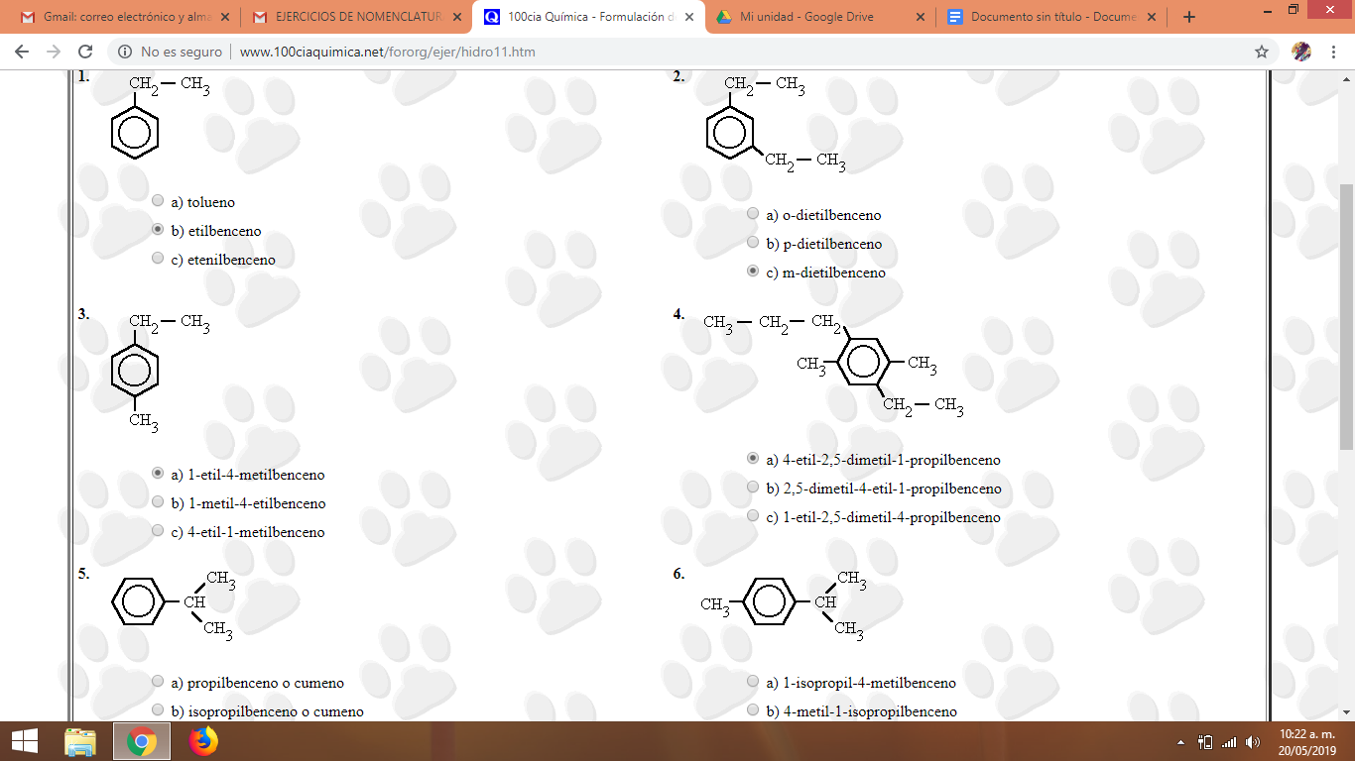
Task: Click the address bar URL
Action: (388, 52)
